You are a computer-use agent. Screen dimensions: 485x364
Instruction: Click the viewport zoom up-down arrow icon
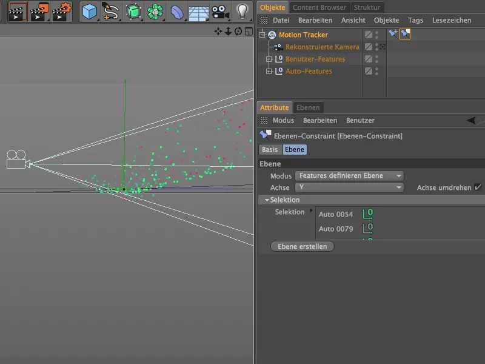[x=229, y=32]
